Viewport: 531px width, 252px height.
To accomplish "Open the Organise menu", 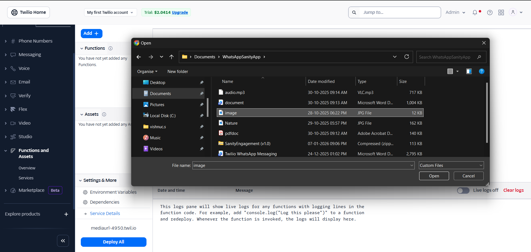I will point(147,72).
